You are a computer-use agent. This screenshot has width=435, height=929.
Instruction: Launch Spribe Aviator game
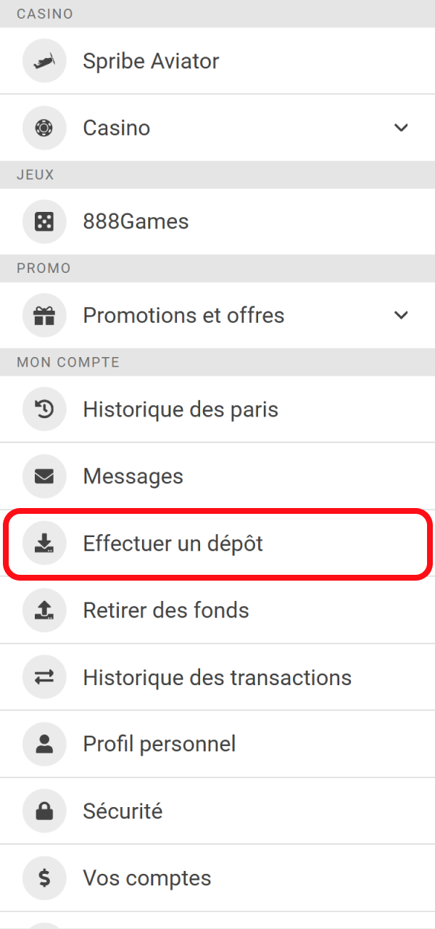(x=151, y=61)
